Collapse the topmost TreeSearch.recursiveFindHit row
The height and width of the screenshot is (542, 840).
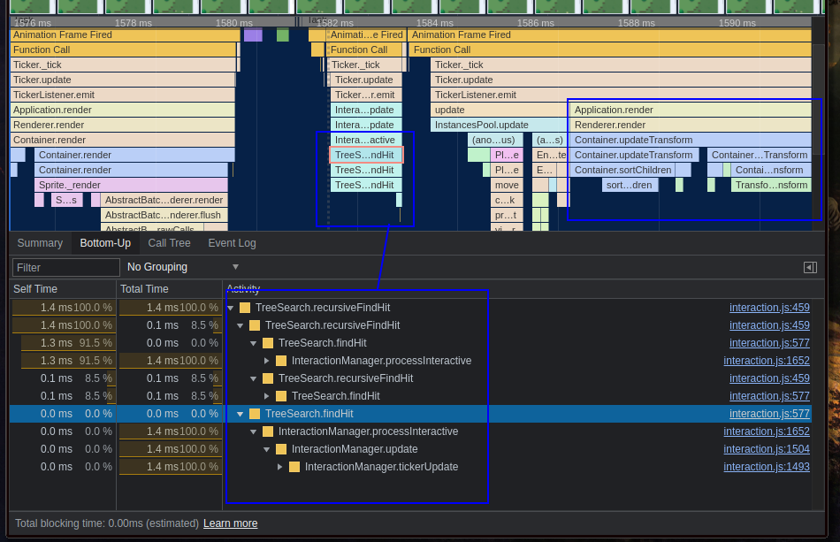pyautogui.click(x=231, y=308)
